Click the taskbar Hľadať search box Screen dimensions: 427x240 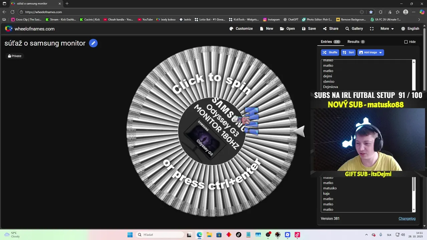pos(160,235)
